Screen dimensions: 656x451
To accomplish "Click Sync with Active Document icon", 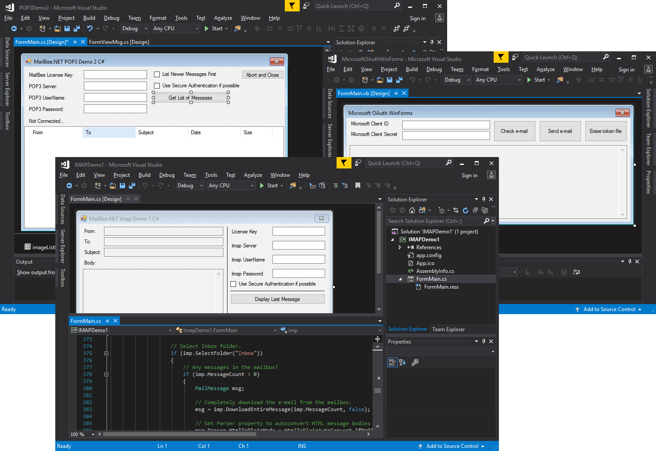I will coord(456,210).
